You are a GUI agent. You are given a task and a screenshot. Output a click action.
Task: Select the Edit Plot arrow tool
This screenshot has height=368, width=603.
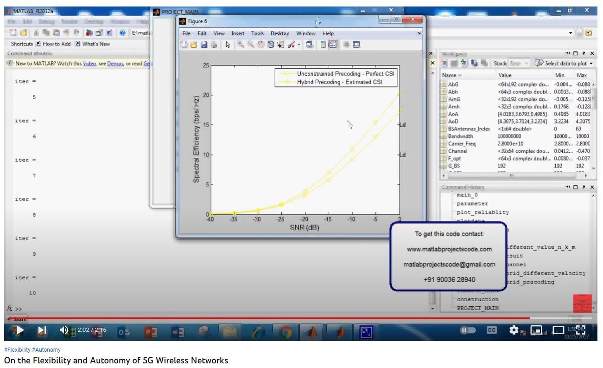click(228, 45)
